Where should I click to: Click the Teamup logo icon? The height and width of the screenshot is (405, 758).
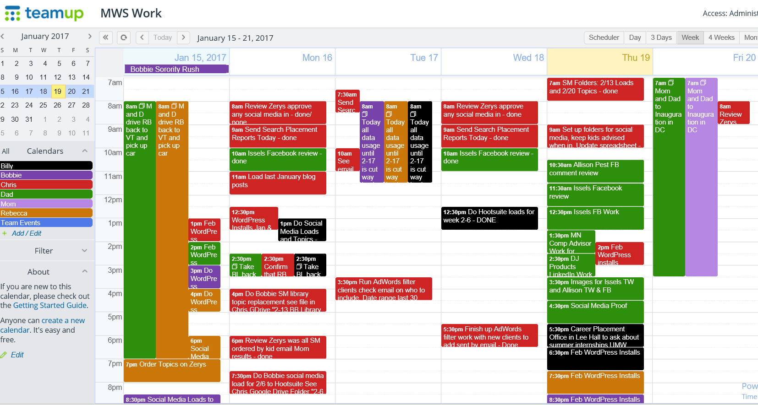pos(12,13)
